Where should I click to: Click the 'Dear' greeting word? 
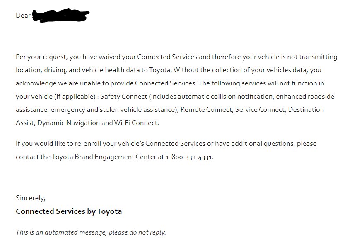23,15
